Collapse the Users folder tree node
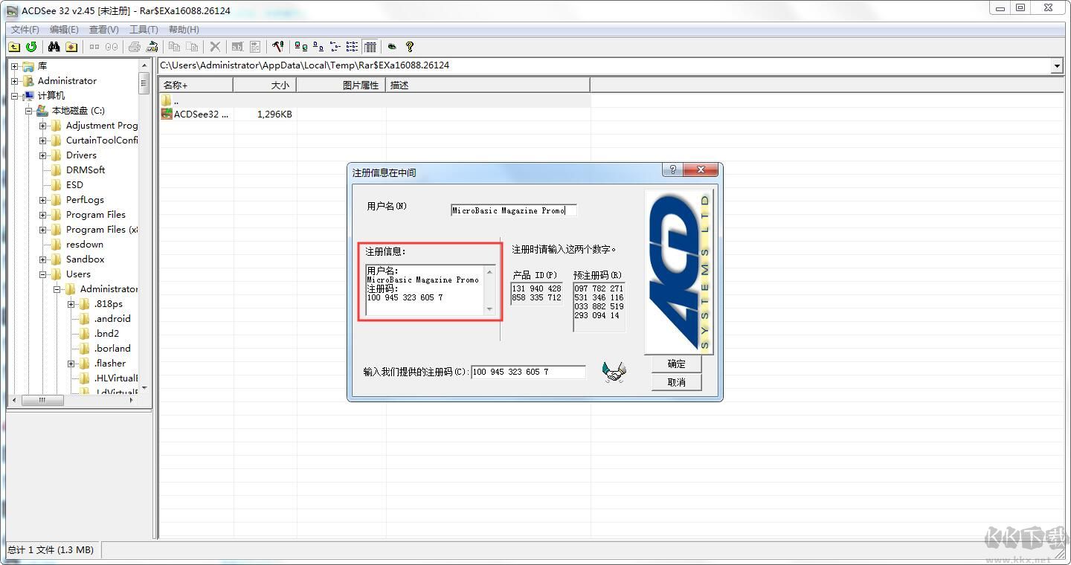1071x565 pixels. click(x=43, y=274)
